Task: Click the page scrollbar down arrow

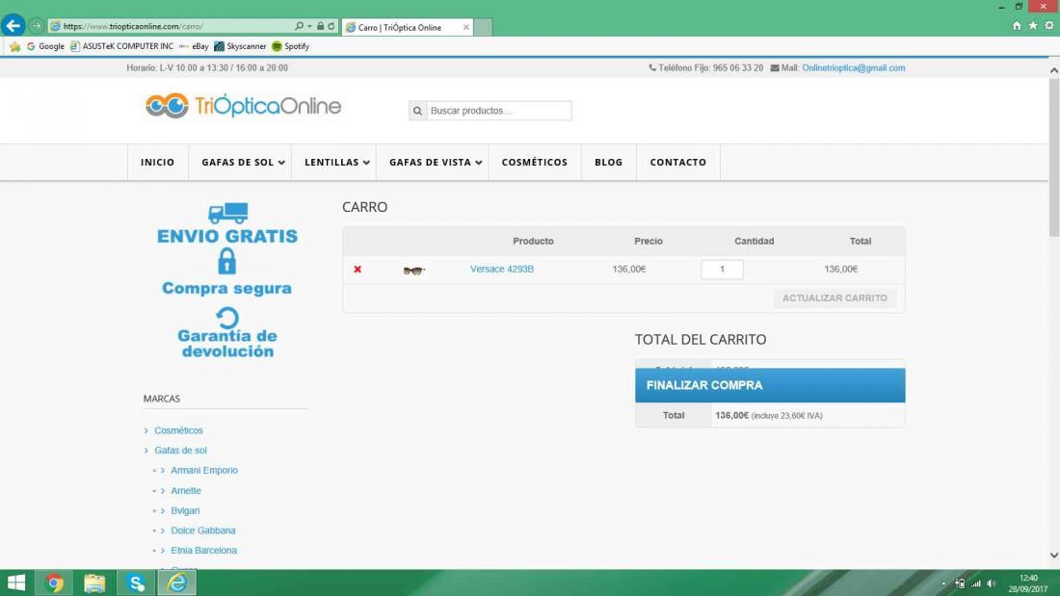Action: pyautogui.click(x=1054, y=556)
